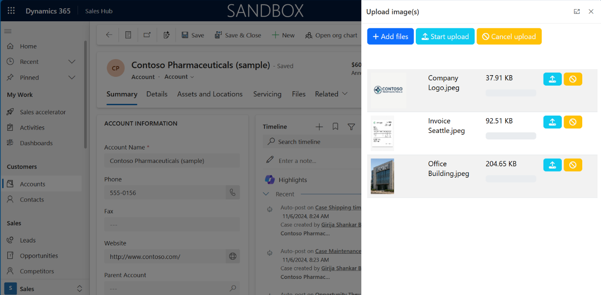
Task: Open record in new window icon
Action: pos(147,35)
